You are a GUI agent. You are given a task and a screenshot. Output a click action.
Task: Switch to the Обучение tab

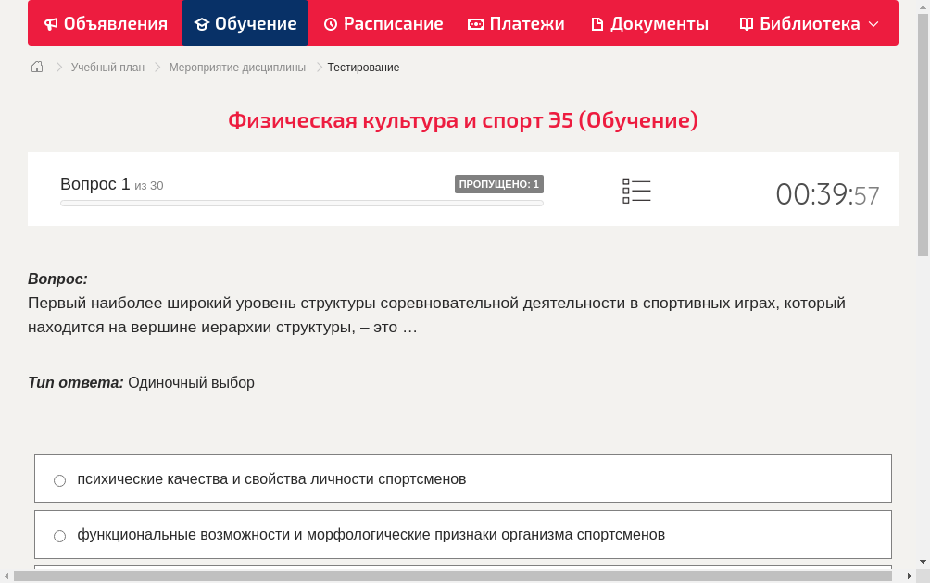pyautogui.click(x=245, y=23)
